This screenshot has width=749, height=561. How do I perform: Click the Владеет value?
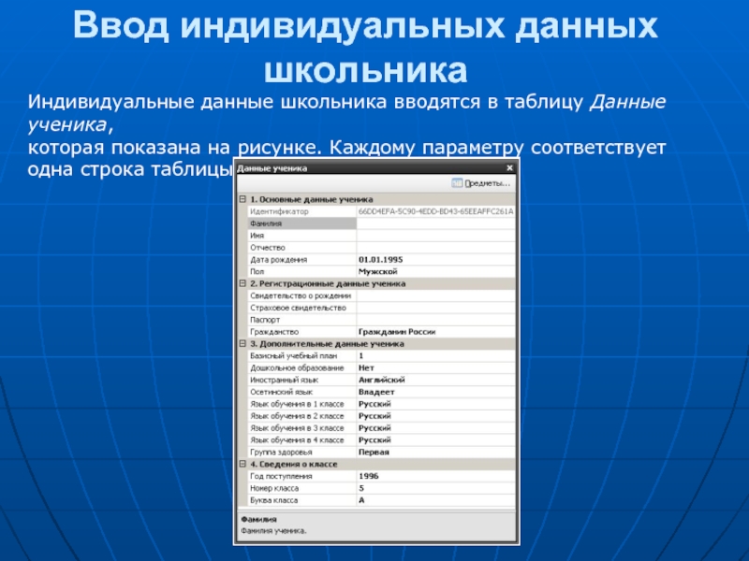pyautogui.click(x=376, y=392)
